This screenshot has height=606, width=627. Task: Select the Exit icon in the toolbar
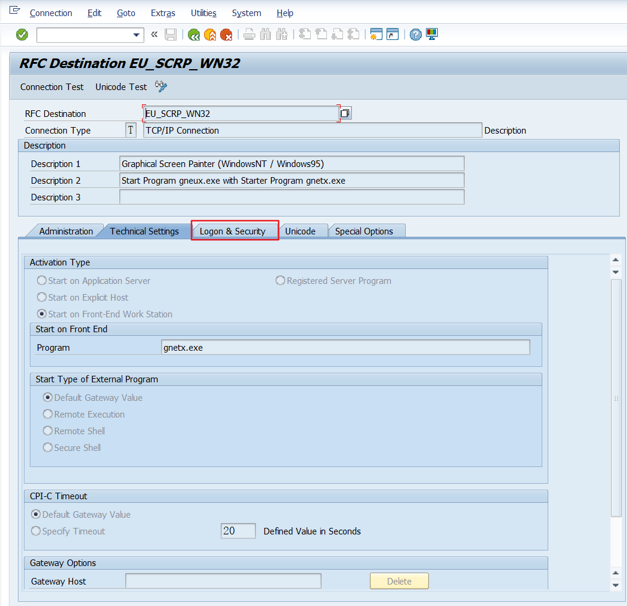coord(210,34)
